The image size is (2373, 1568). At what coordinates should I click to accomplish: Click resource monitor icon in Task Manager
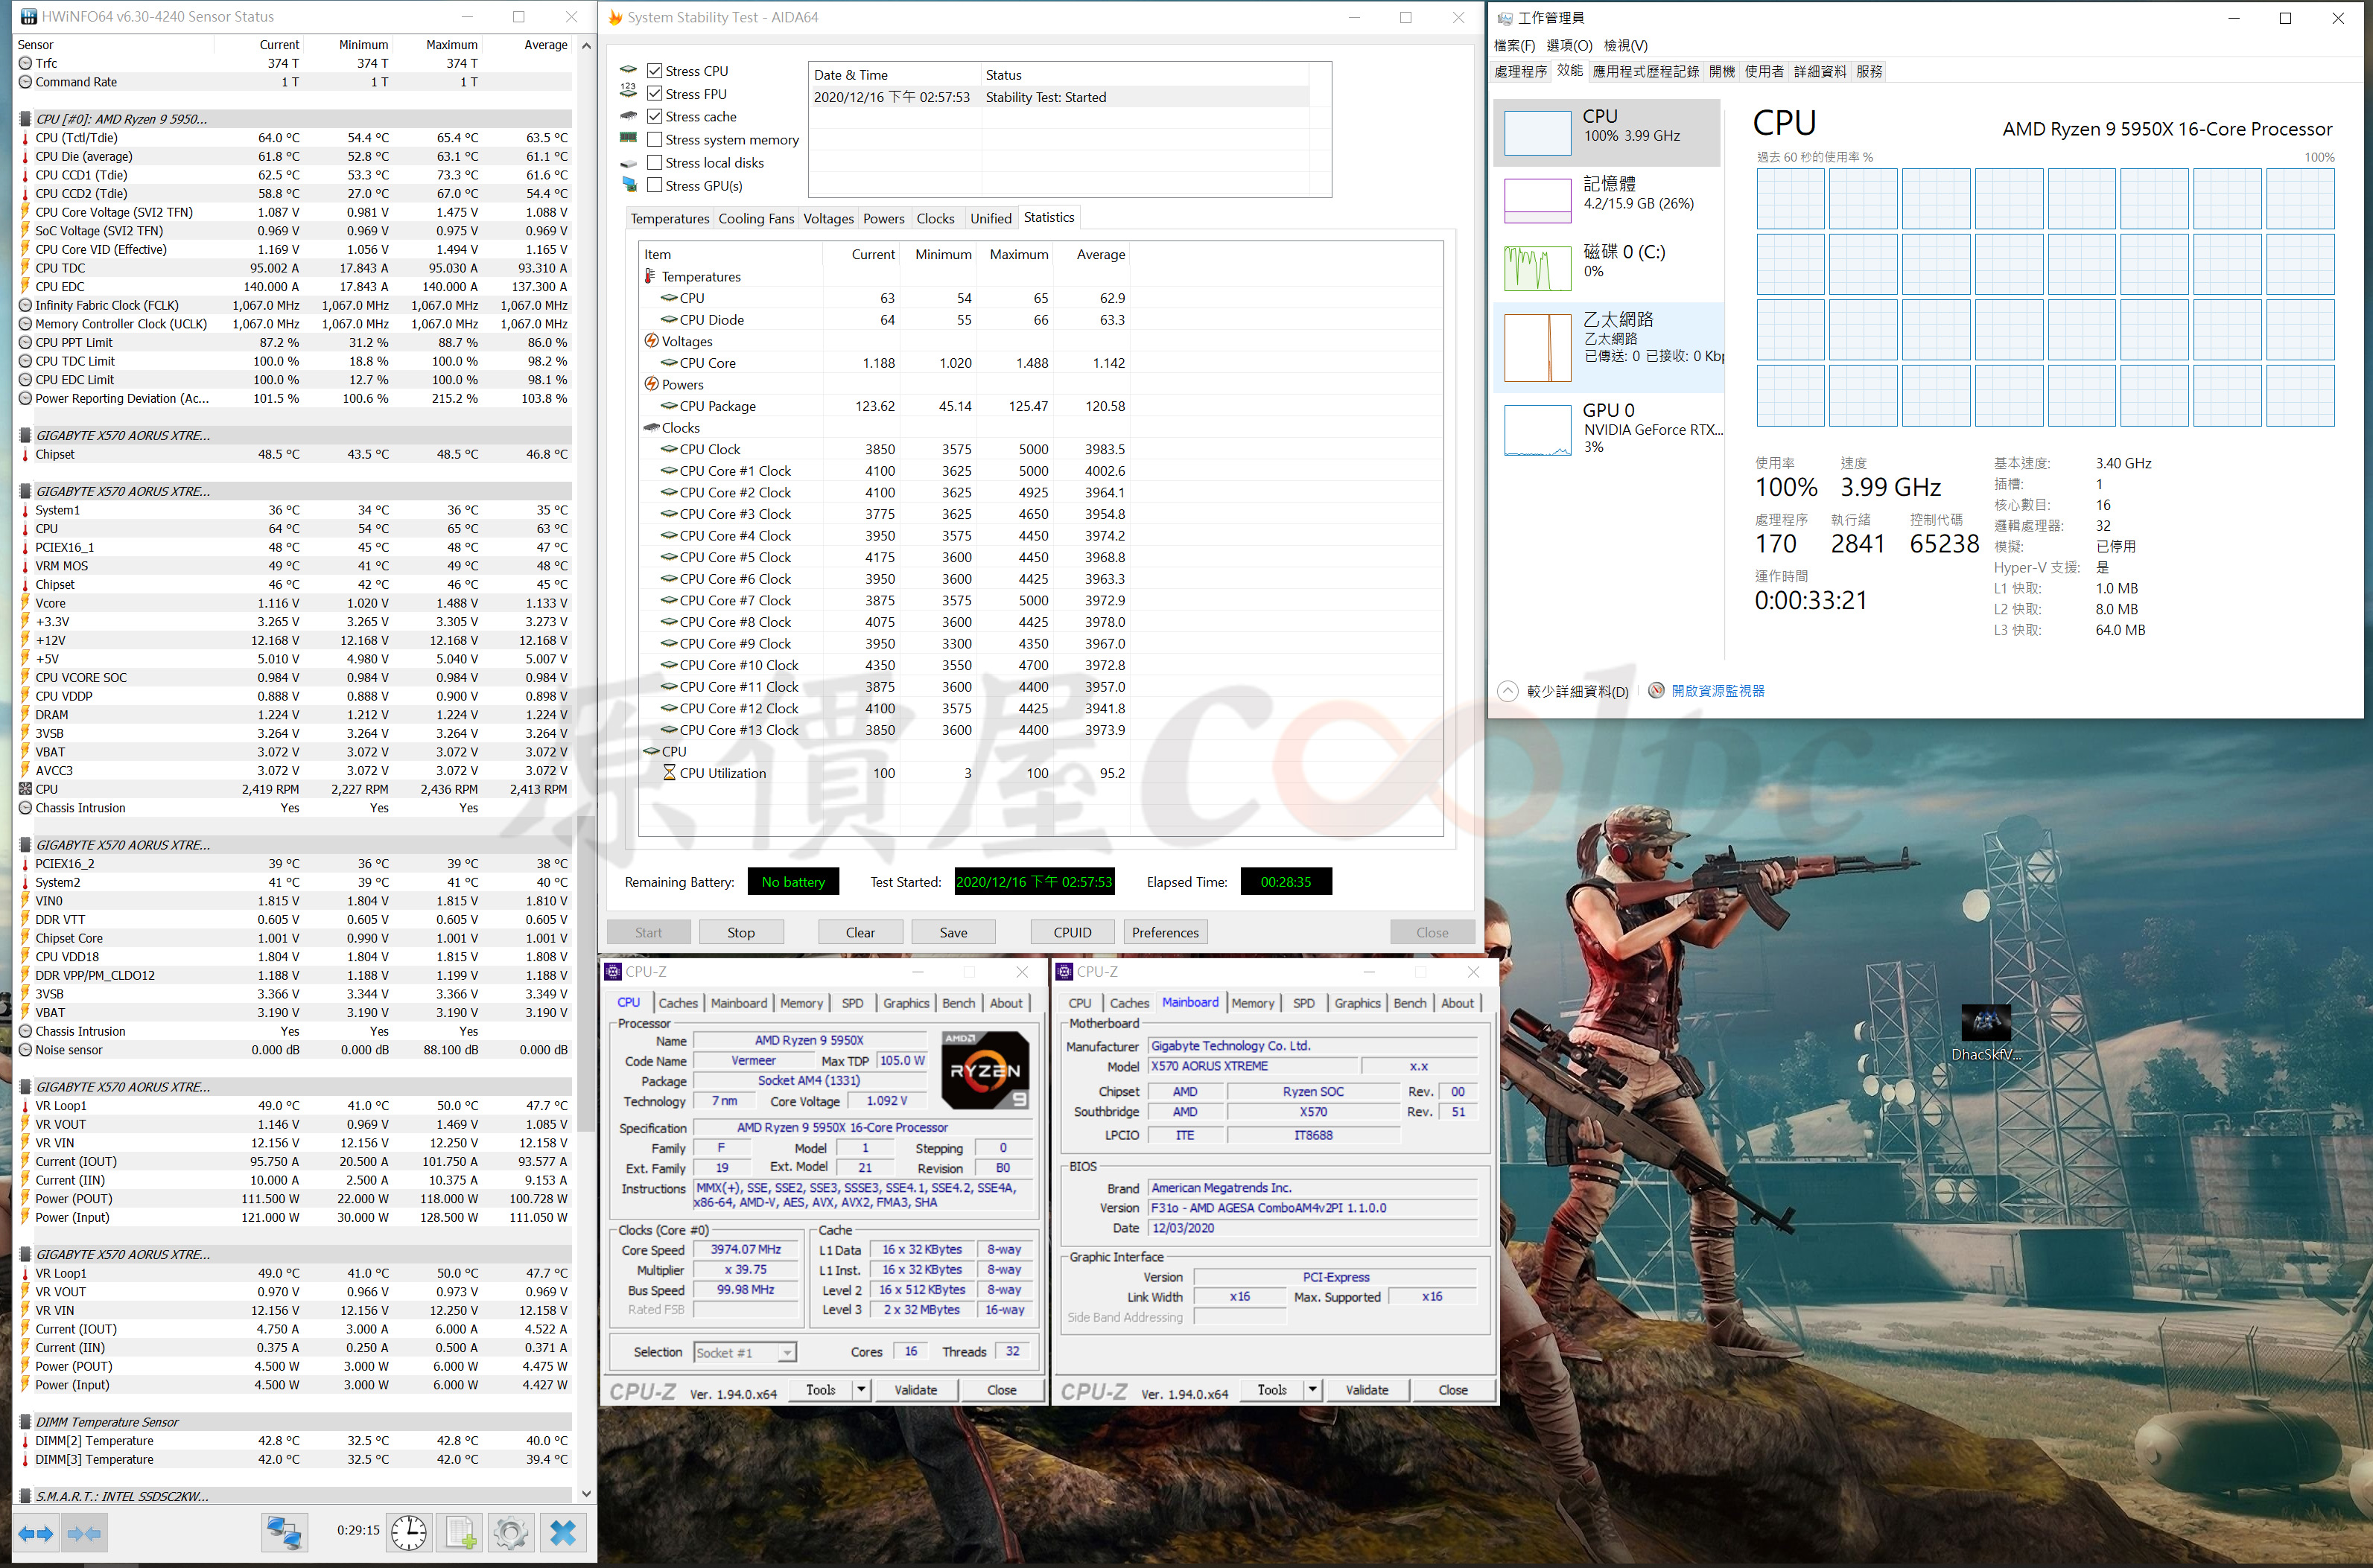tap(1656, 691)
